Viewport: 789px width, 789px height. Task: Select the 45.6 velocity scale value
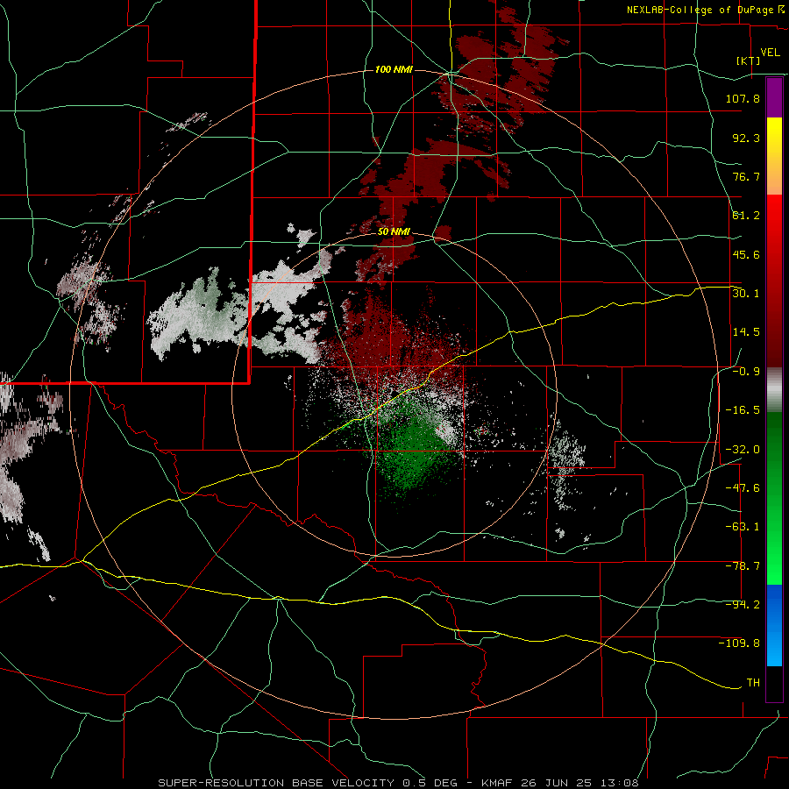(x=746, y=254)
